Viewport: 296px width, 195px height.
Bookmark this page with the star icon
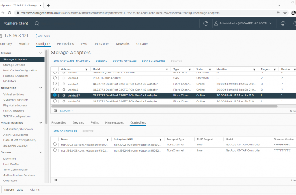(x=285, y=13)
